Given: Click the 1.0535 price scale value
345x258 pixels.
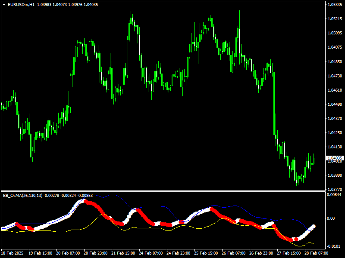Looking at the screenshot, I should [334, 5].
